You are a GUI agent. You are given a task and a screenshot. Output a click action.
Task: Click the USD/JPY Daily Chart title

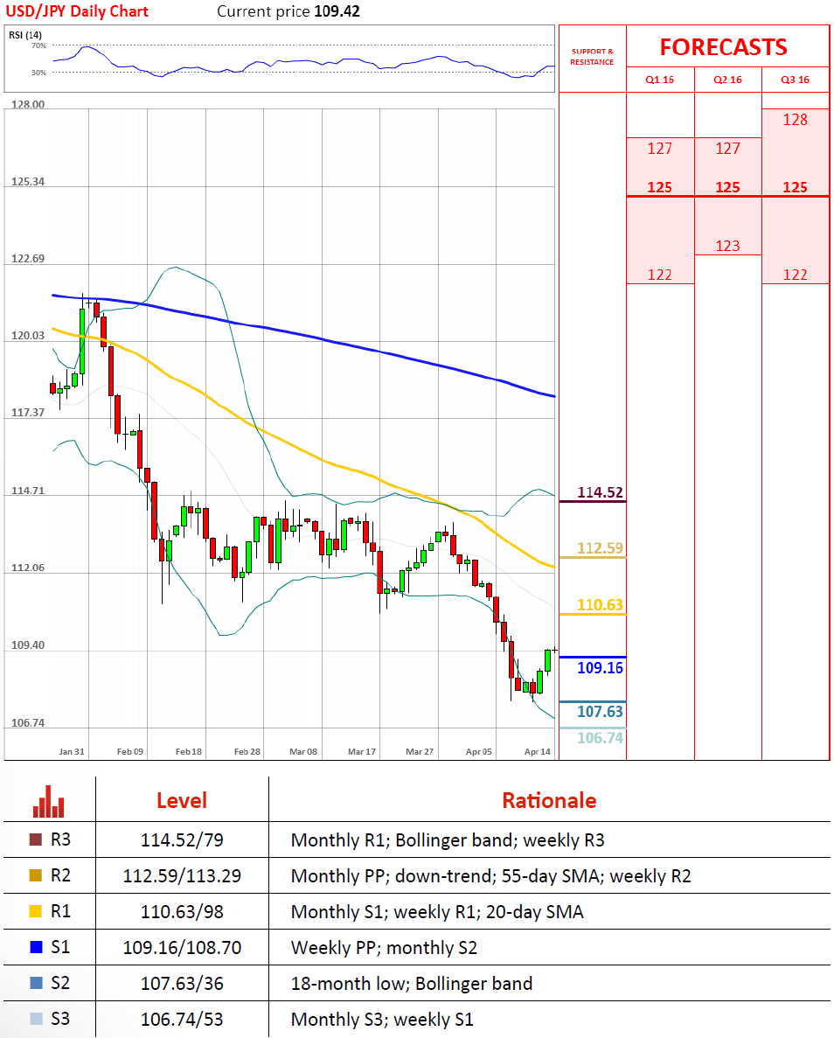click(x=77, y=11)
